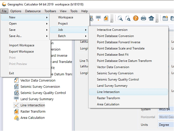This screenshot has width=174, height=131.
Task: Click the Seismic Survey Conversion tree icon
Action: click(16, 86)
